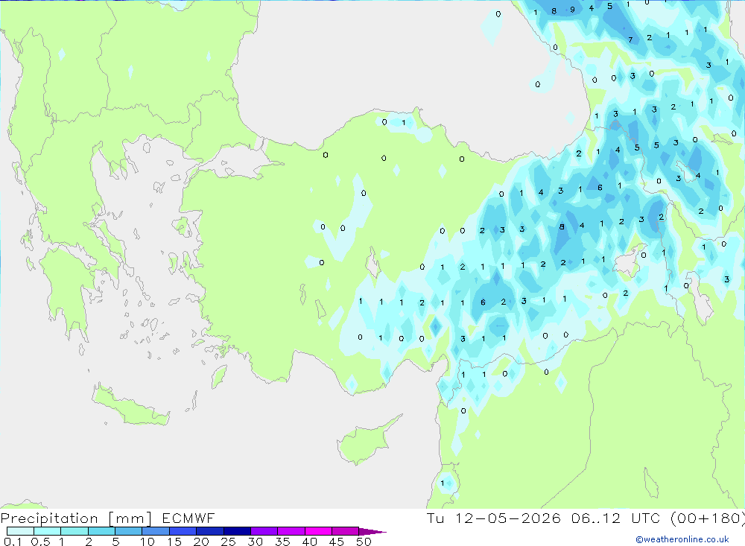This screenshot has width=745, height=546.
Task: Click the '45' legend scale label
Action: tap(337, 542)
